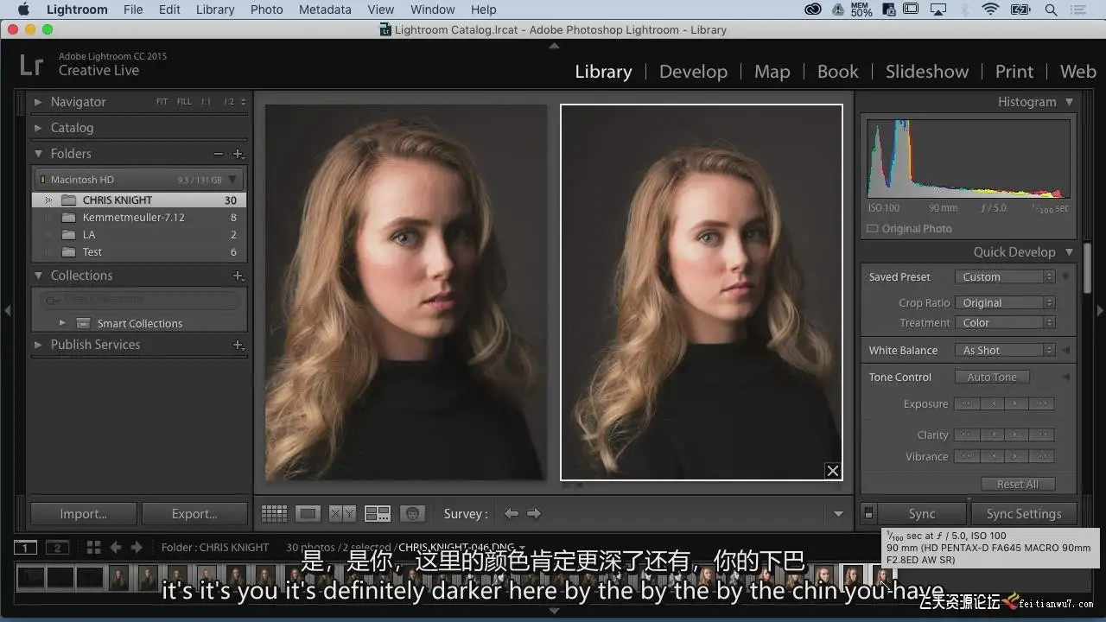
Task: Open the Photo menu
Action: pos(267,10)
